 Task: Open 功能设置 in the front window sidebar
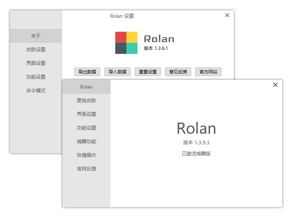click(86, 128)
